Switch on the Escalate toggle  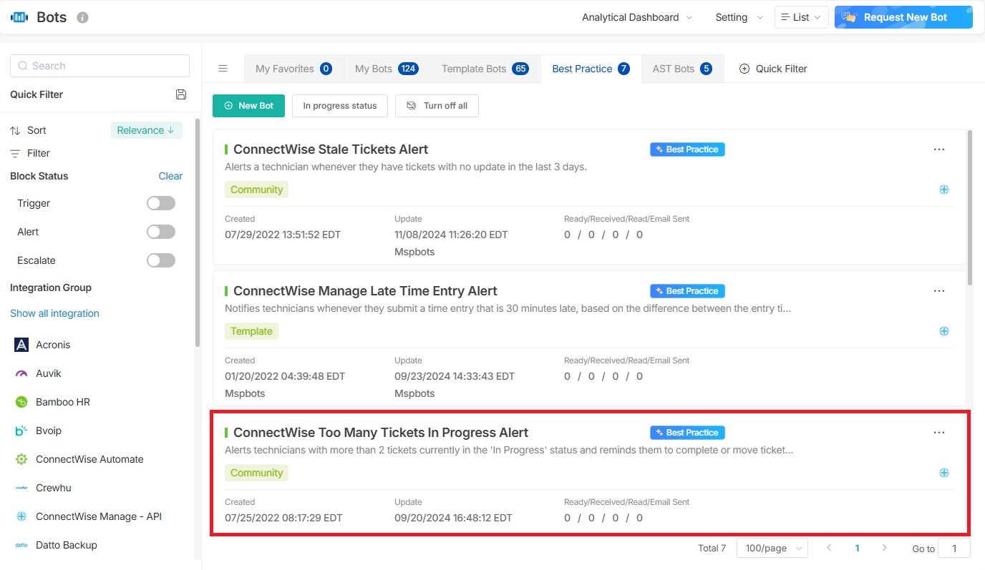coord(160,260)
